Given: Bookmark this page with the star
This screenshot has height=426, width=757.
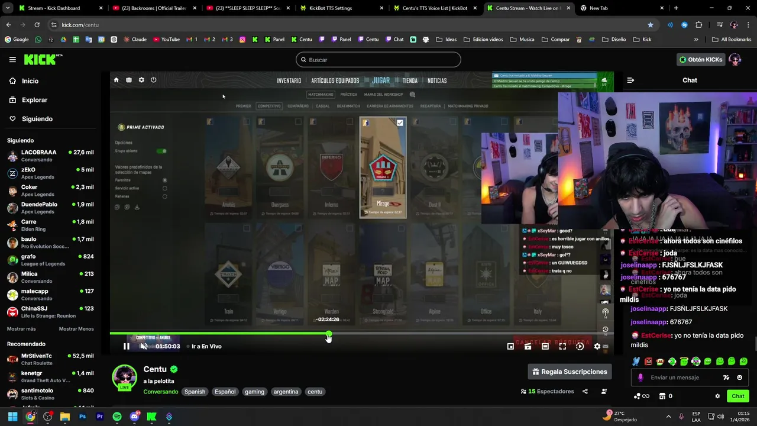Looking at the screenshot, I should tap(651, 25).
